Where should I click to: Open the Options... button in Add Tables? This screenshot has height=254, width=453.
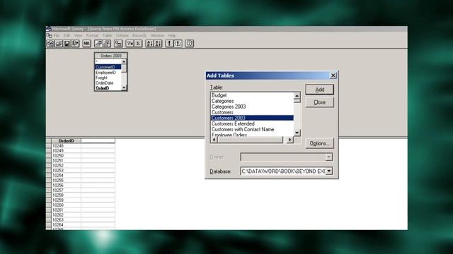point(319,143)
